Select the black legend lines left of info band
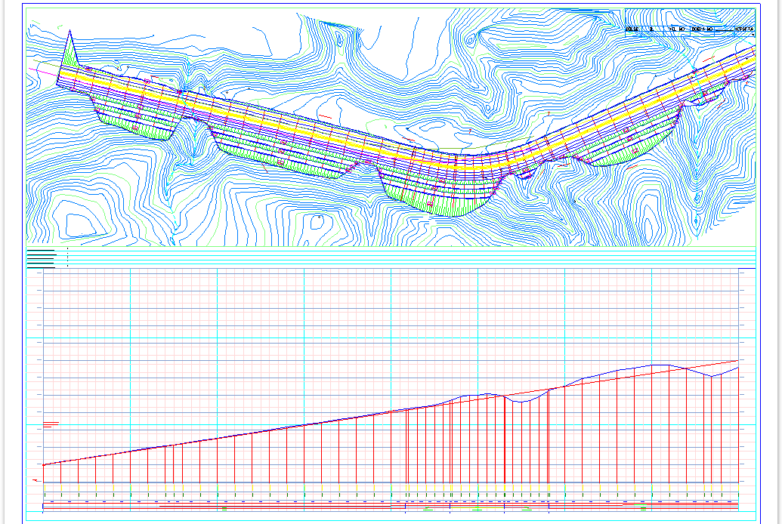Image resolution: width=782 pixels, height=524 pixels. pos(42,257)
